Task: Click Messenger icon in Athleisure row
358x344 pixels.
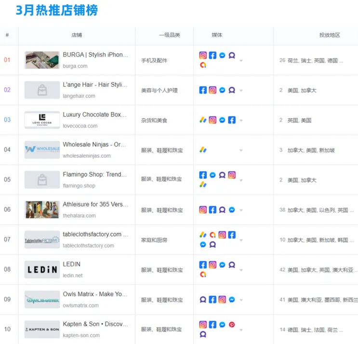Action: tap(232, 210)
